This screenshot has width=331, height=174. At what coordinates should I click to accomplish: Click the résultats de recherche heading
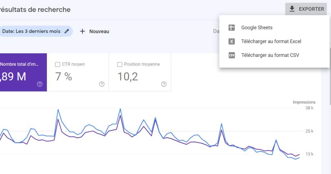click(x=35, y=9)
